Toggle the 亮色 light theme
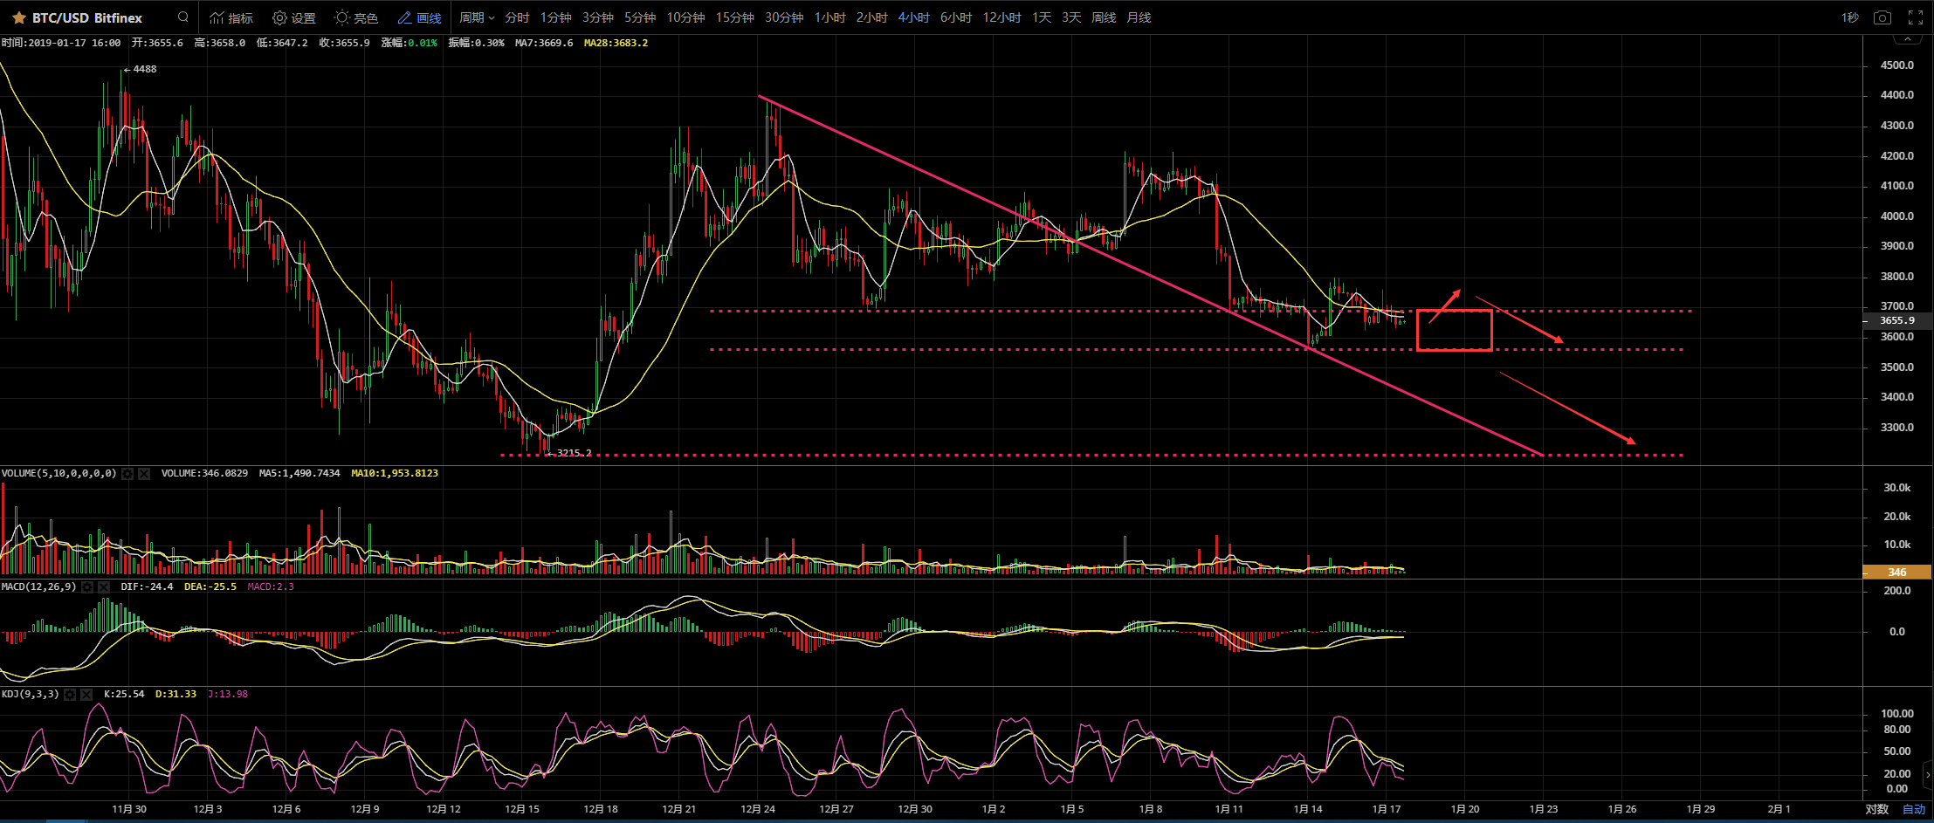The image size is (1934, 823). pyautogui.click(x=356, y=17)
